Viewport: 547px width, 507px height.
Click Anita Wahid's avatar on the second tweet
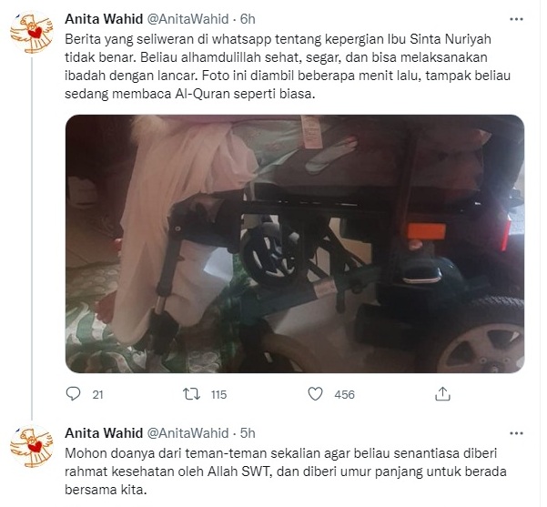pyautogui.click(x=31, y=446)
